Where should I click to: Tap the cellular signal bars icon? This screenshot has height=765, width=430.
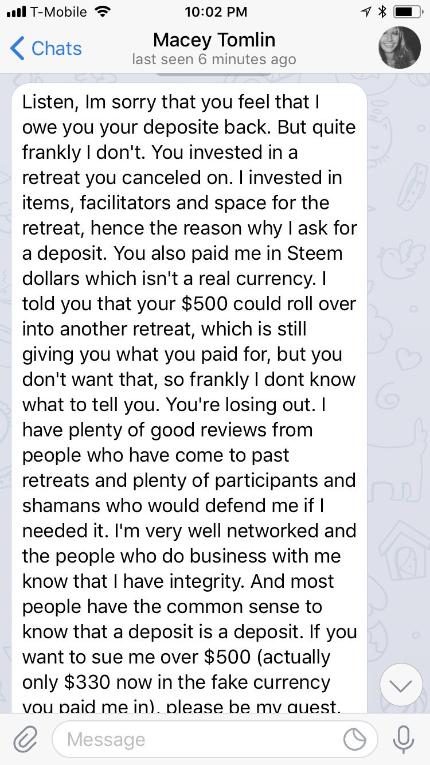click(17, 11)
